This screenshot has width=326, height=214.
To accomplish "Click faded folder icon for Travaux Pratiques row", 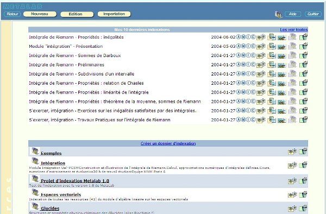I will [x=292, y=119].
